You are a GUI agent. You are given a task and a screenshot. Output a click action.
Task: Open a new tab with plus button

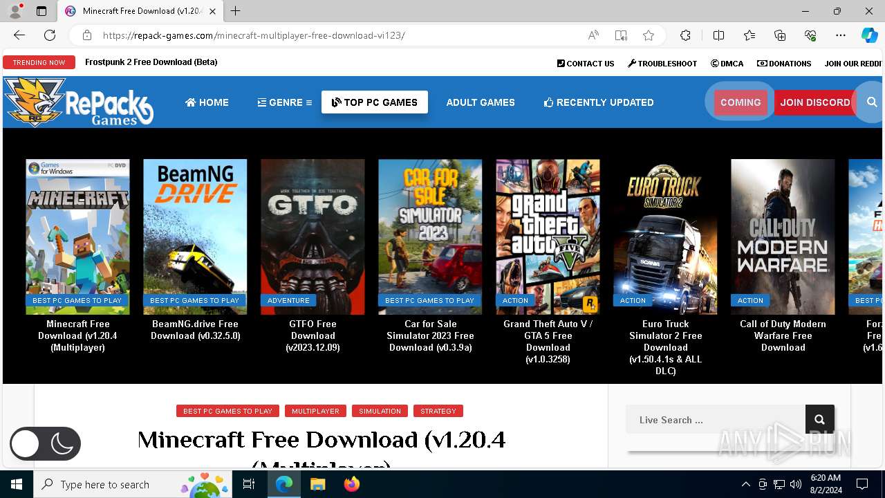point(236,11)
